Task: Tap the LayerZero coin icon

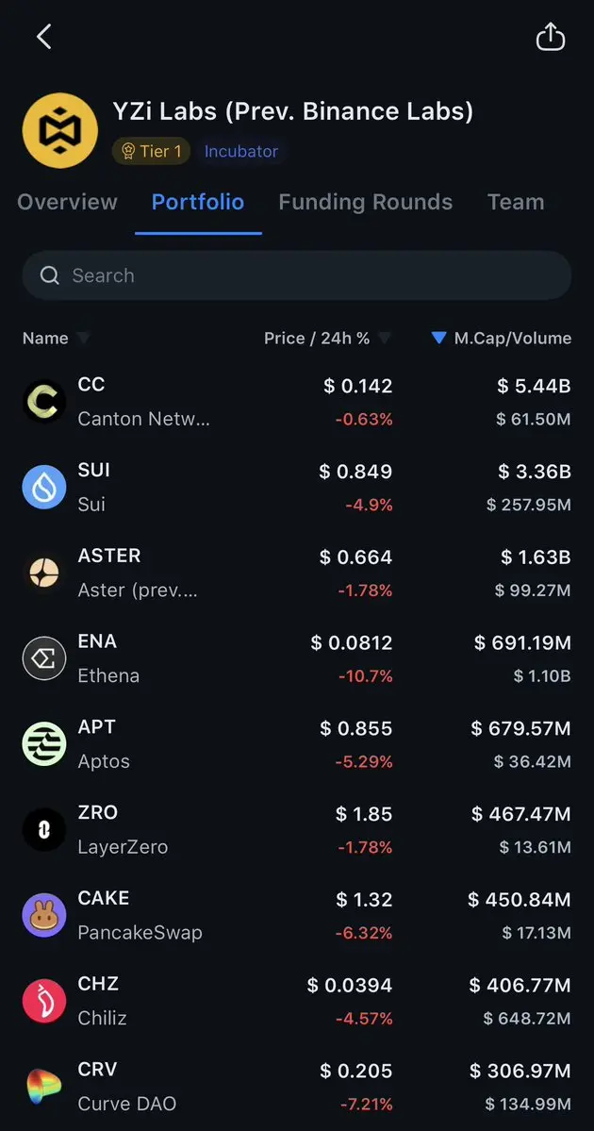Action: [43, 830]
